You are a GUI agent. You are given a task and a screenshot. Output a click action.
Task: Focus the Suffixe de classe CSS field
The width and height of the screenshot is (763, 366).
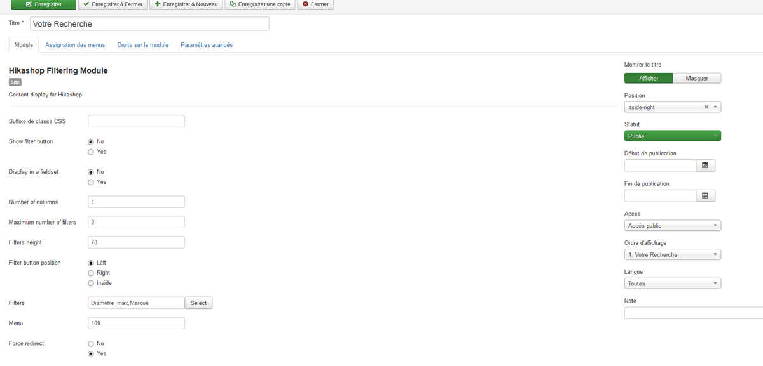tap(136, 121)
